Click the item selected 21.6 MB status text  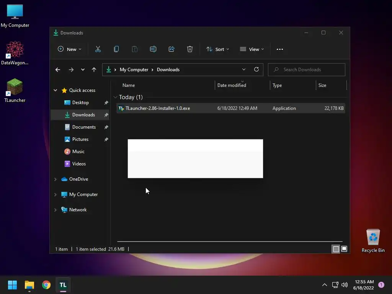coord(100,249)
